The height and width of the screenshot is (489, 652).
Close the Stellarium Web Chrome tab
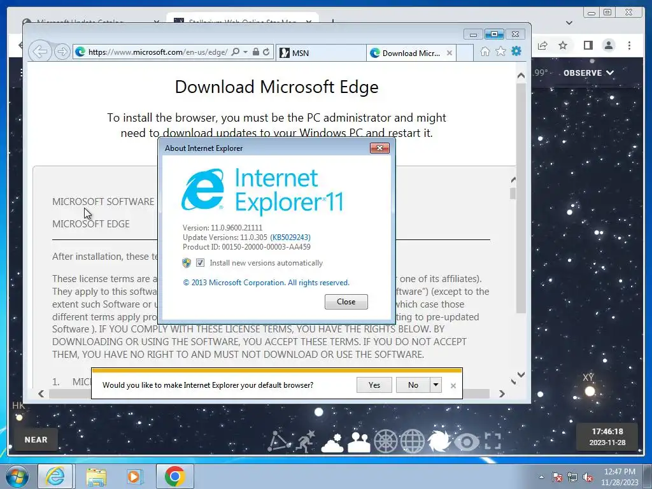click(309, 21)
